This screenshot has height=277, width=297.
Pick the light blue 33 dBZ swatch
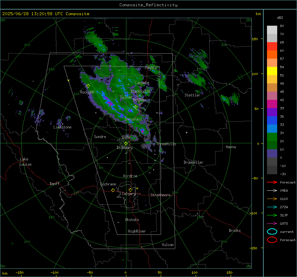(272, 128)
